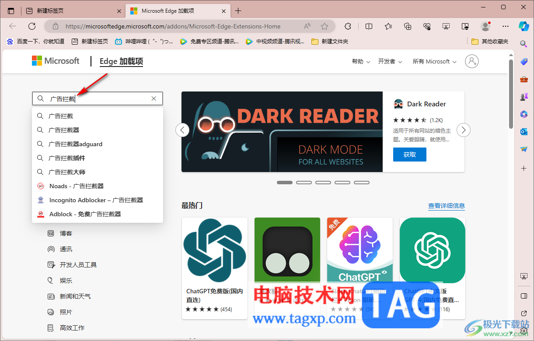Choose Incognito Adblocker suggestion

98,200
